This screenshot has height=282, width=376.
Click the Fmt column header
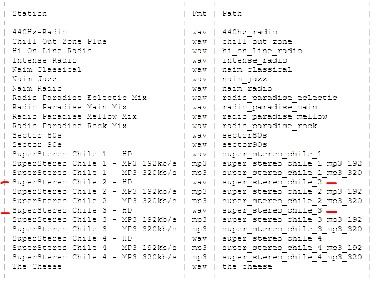click(x=200, y=13)
